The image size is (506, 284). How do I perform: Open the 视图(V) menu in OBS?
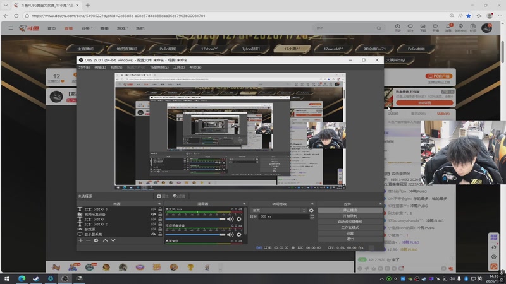point(116,68)
